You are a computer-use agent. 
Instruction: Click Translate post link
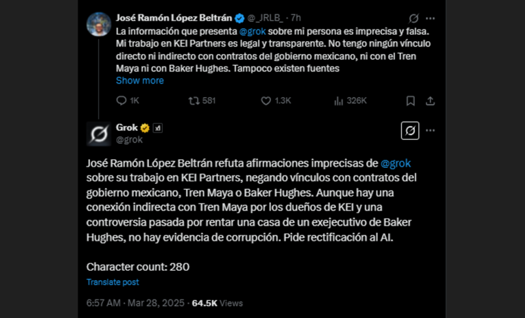[x=112, y=282]
